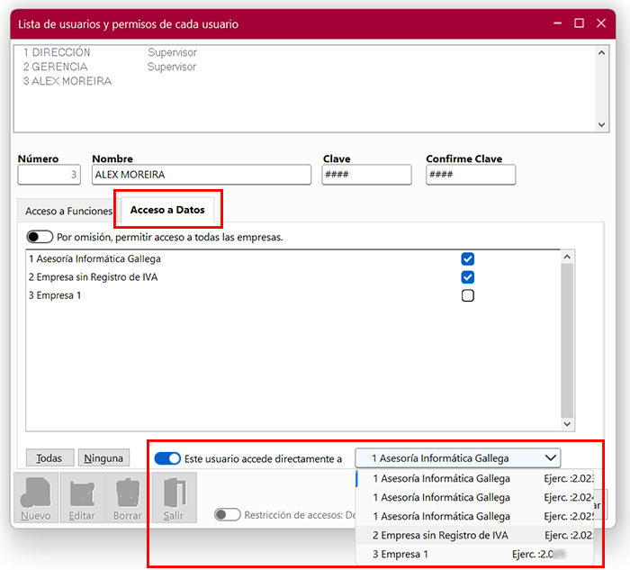Click the Salir door icon button
Screen dimensions: 630x570
[173, 499]
